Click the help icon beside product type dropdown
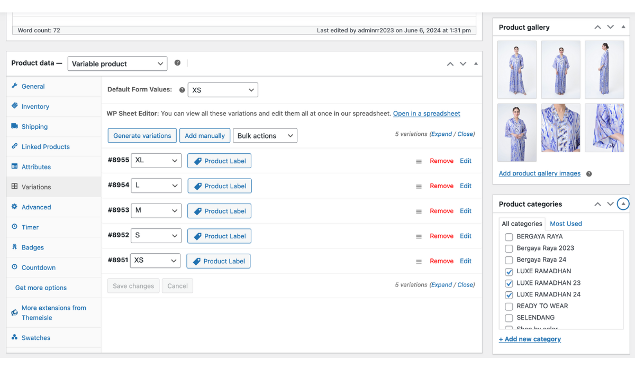The height and width of the screenshot is (370, 635). click(177, 63)
